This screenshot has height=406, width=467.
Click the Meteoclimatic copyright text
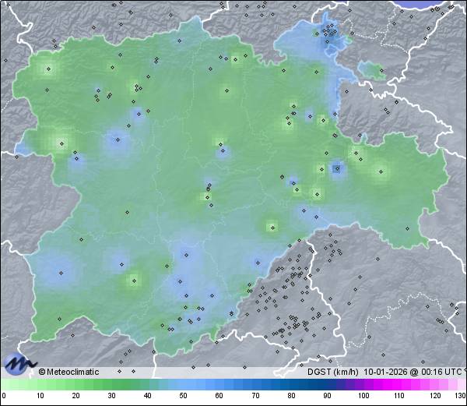(x=69, y=372)
